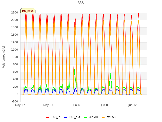Click the Jun 8 x-axis label
Screen dimensions: 162x122
[104, 105]
